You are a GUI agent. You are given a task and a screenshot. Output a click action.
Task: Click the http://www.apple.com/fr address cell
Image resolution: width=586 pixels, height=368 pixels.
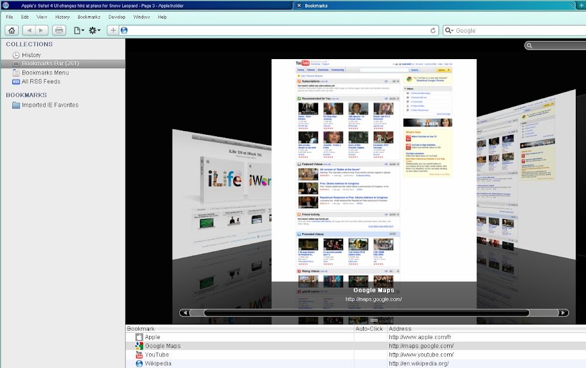(x=420, y=337)
